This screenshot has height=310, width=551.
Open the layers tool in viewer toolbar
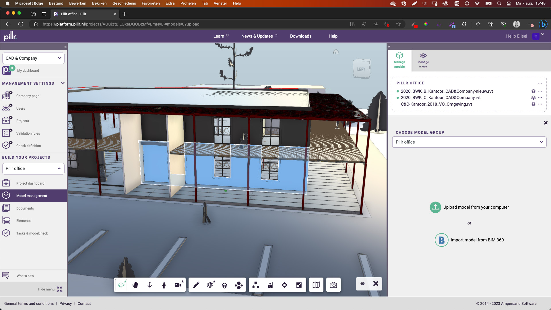(x=224, y=285)
